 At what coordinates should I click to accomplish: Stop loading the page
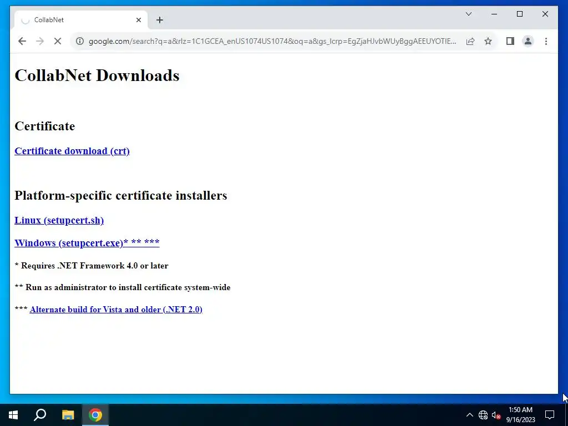tap(58, 41)
